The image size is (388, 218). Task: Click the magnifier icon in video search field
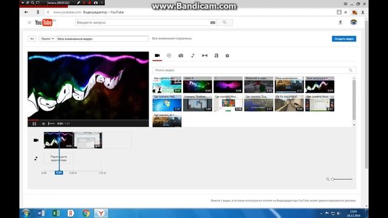point(350,70)
